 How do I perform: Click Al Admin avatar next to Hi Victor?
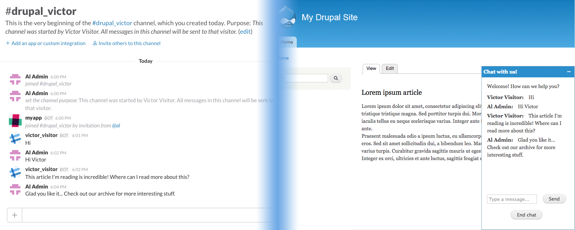point(15,155)
